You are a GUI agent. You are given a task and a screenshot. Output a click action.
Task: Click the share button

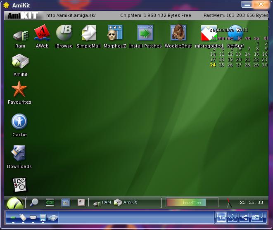tap(244, 218)
